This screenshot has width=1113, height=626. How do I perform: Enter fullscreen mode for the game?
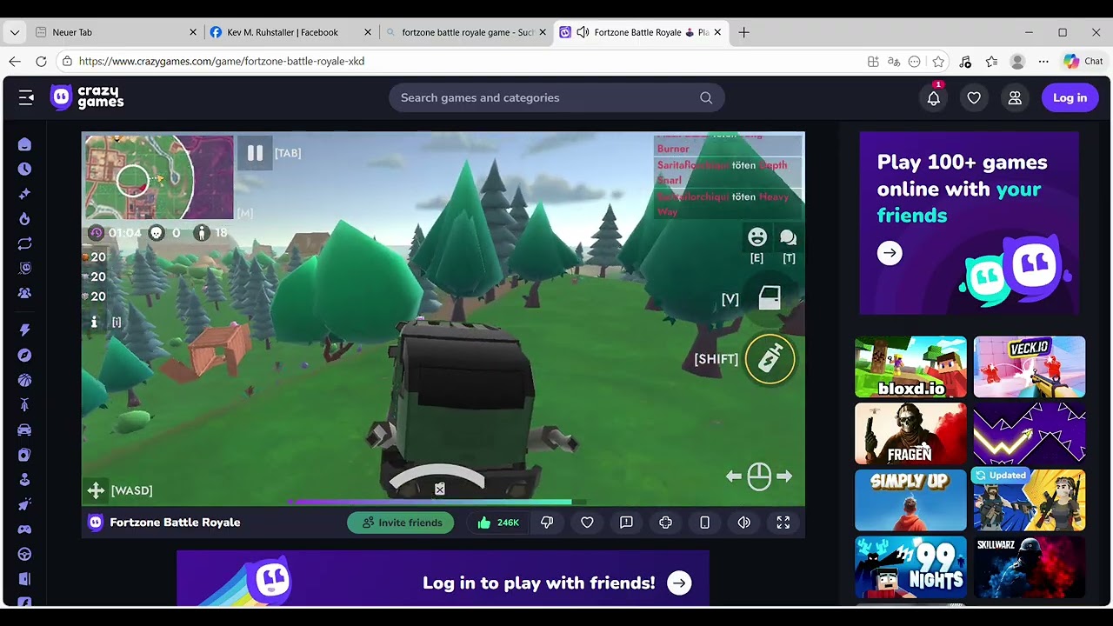(783, 523)
